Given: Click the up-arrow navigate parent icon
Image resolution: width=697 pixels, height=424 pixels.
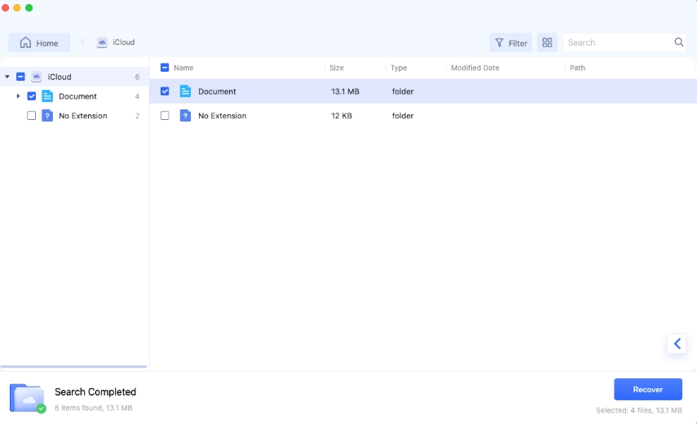Looking at the screenshot, I should (x=82, y=42).
